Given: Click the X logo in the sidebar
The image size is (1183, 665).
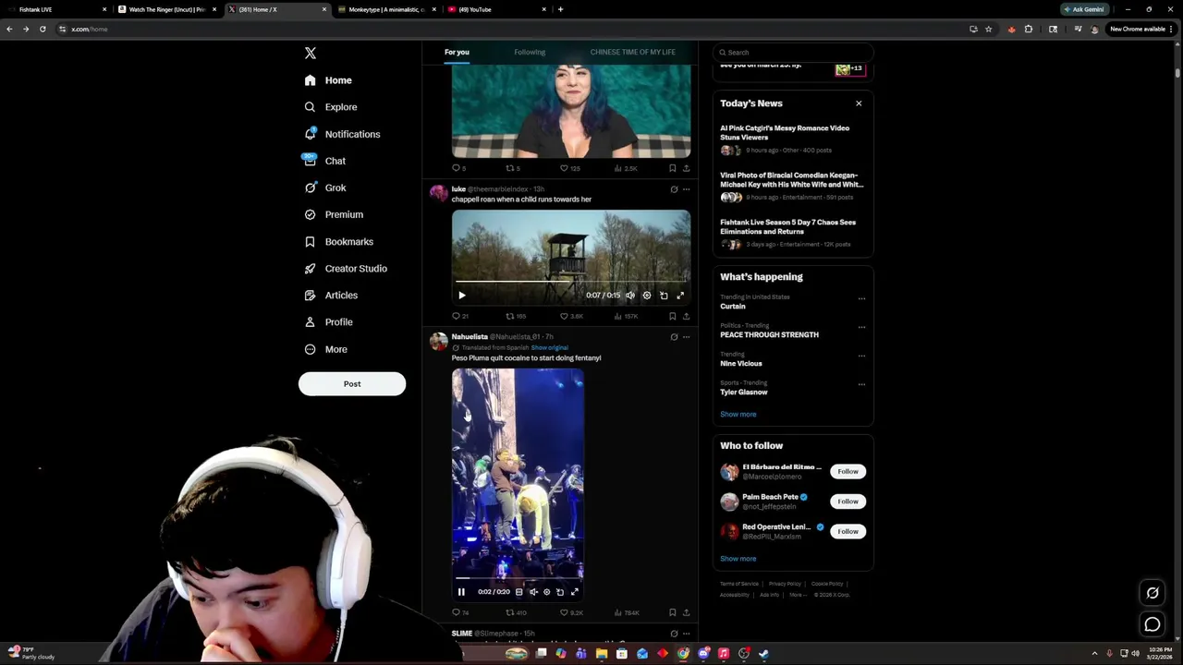Looking at the screenshot, I should pyautogui.click(x=311, y=54).
